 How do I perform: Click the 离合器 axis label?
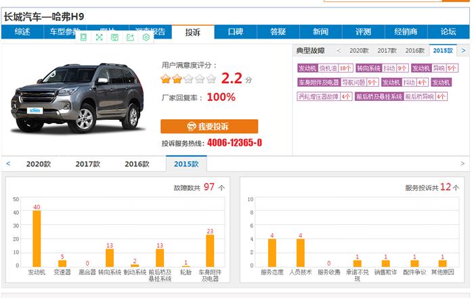tap(87, 272)
